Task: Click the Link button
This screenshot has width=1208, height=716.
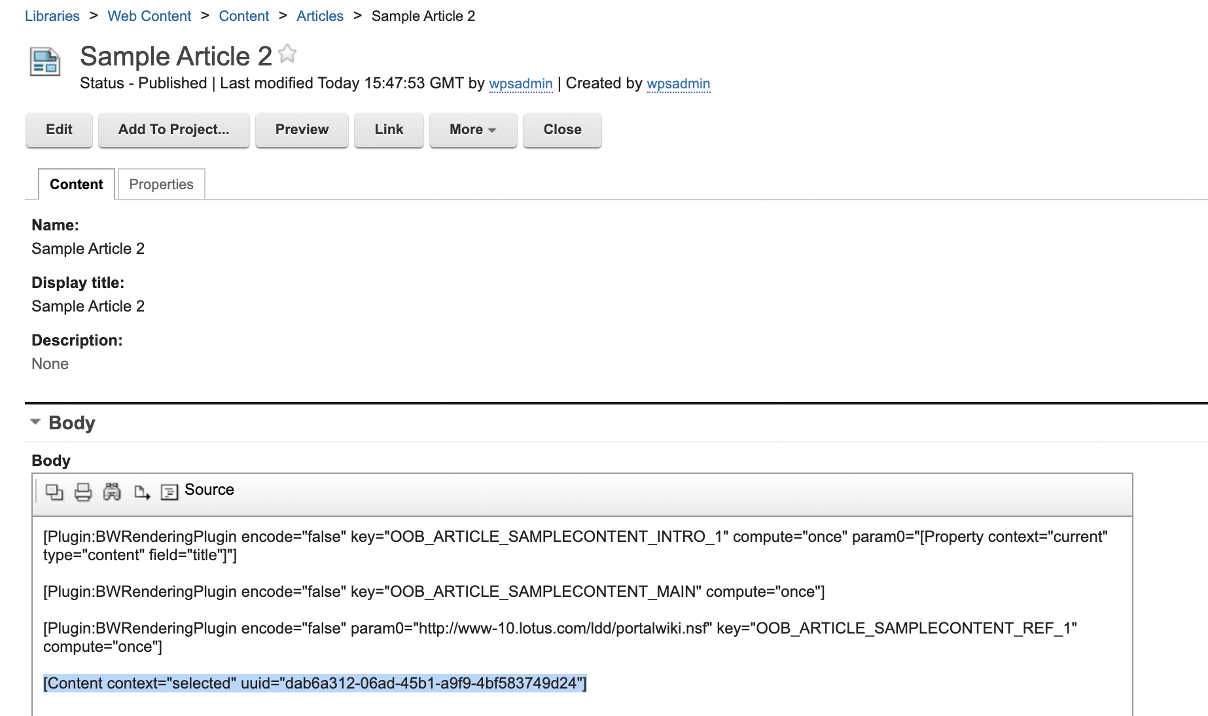Action: click(389, 130)
